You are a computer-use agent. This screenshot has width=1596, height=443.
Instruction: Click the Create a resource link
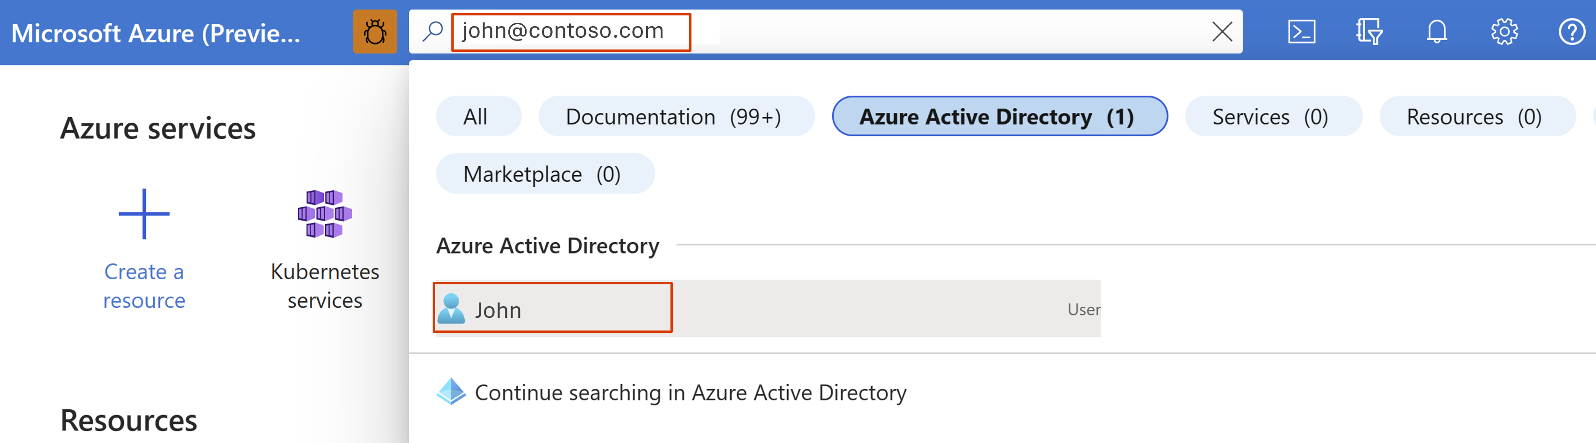144,285
